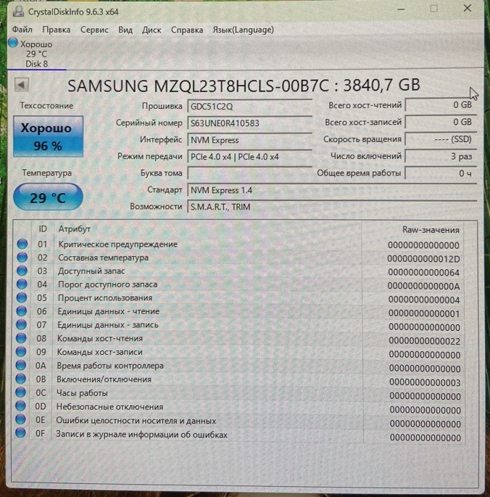Open the Правка menu
The height and width of the screenshot is (497, 490).
tap(57, 30)
